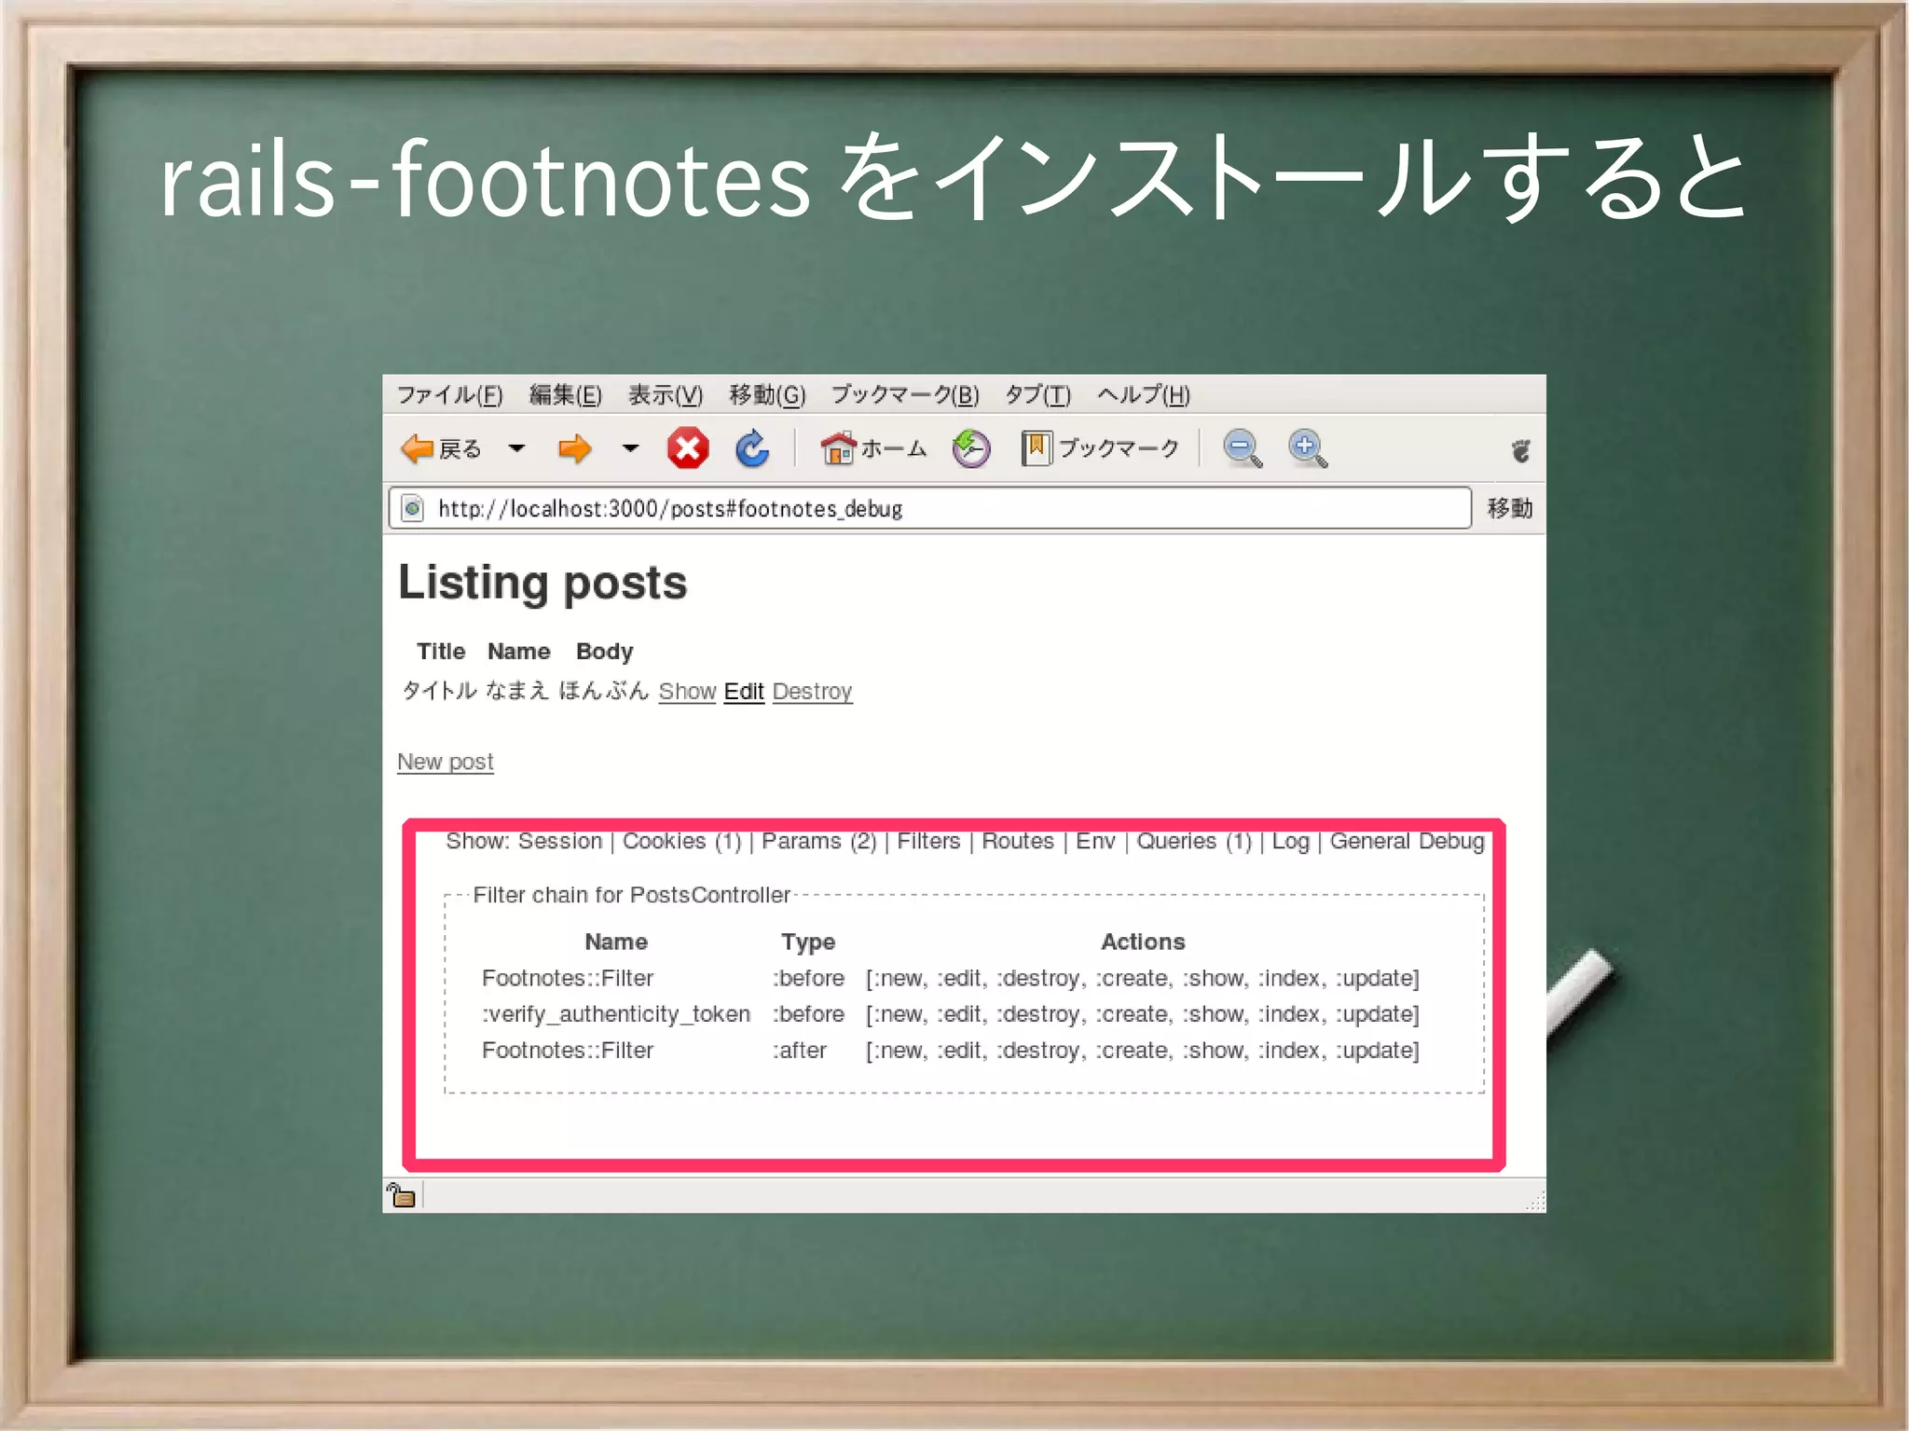Open the History clock icon
The image size is (1909, 1431).
pyautogui.click(x=971, y=448)
